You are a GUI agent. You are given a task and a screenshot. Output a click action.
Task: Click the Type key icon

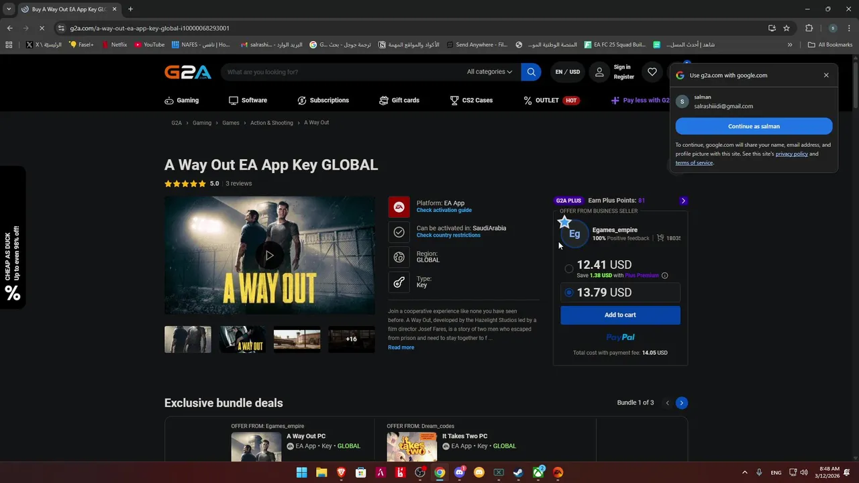(399, 282)
